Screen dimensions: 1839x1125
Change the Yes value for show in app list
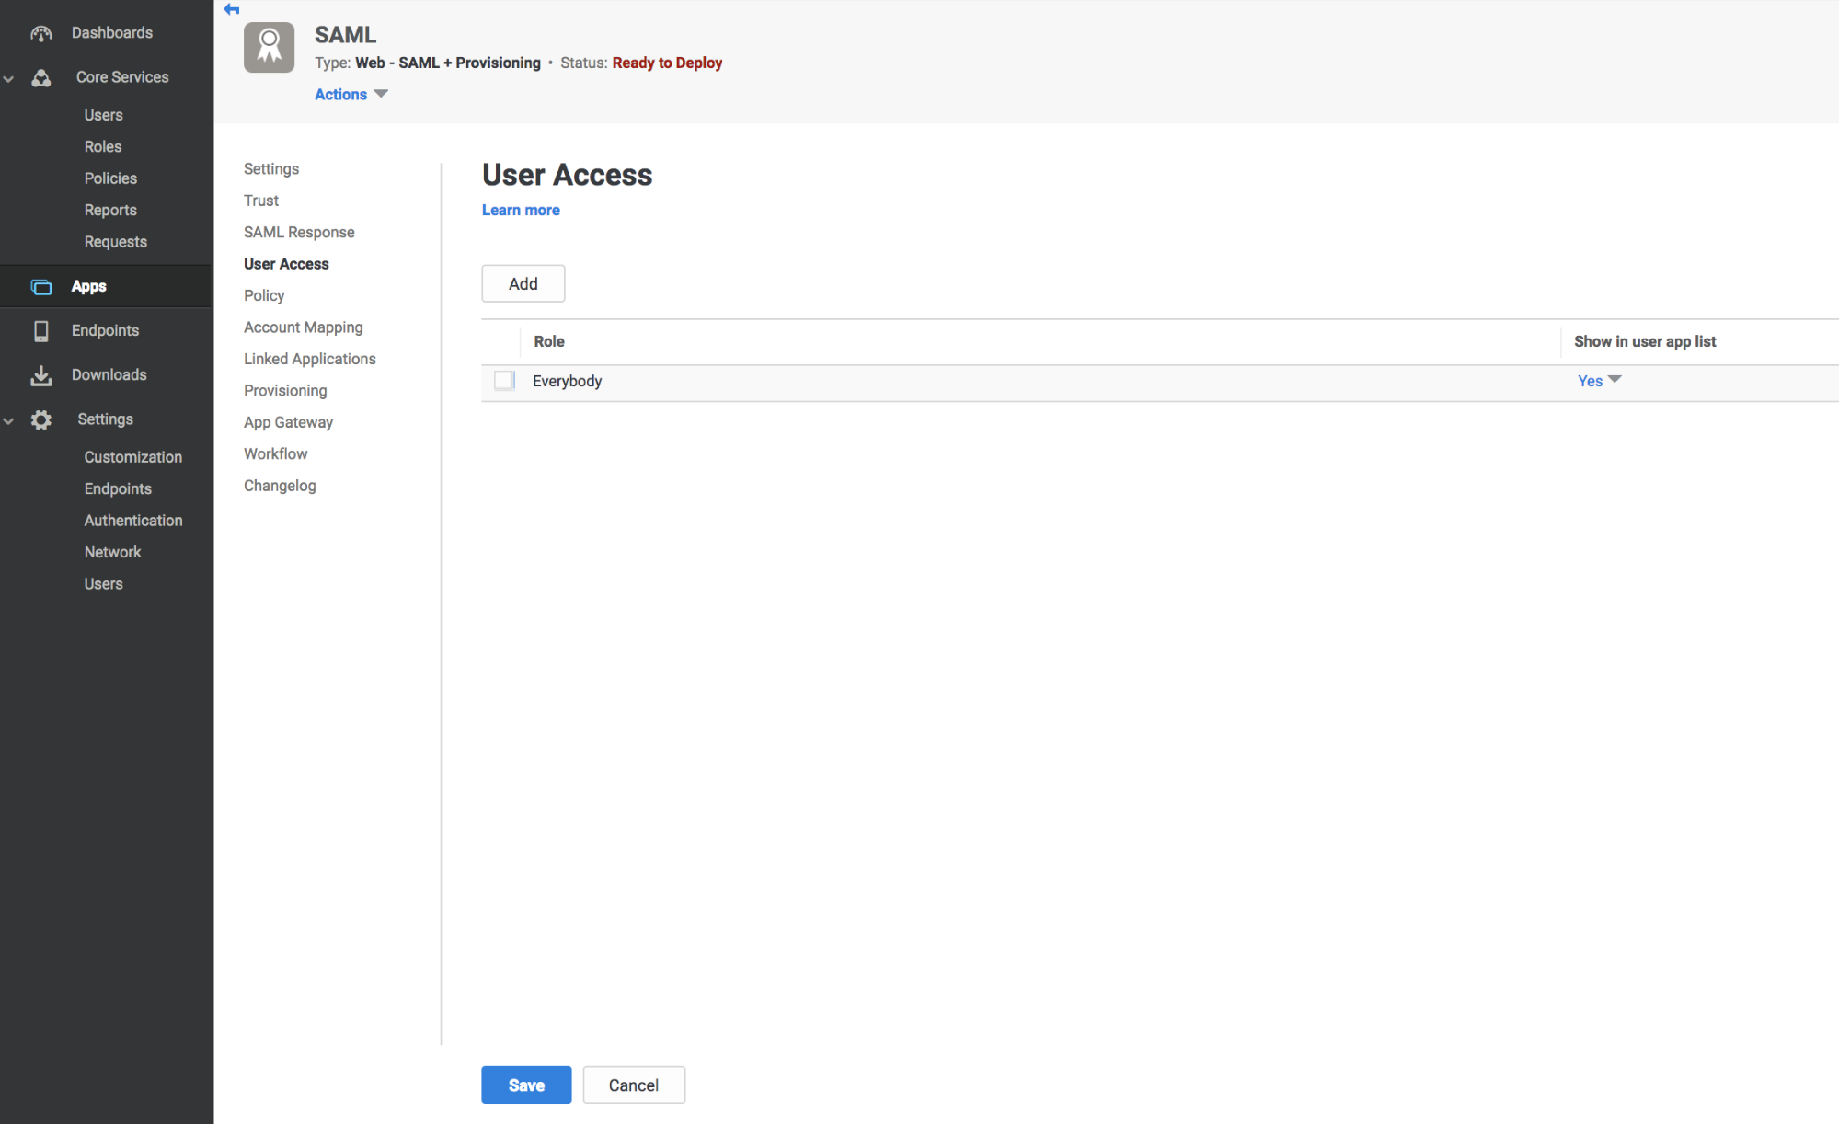[x=1599, y=380]
